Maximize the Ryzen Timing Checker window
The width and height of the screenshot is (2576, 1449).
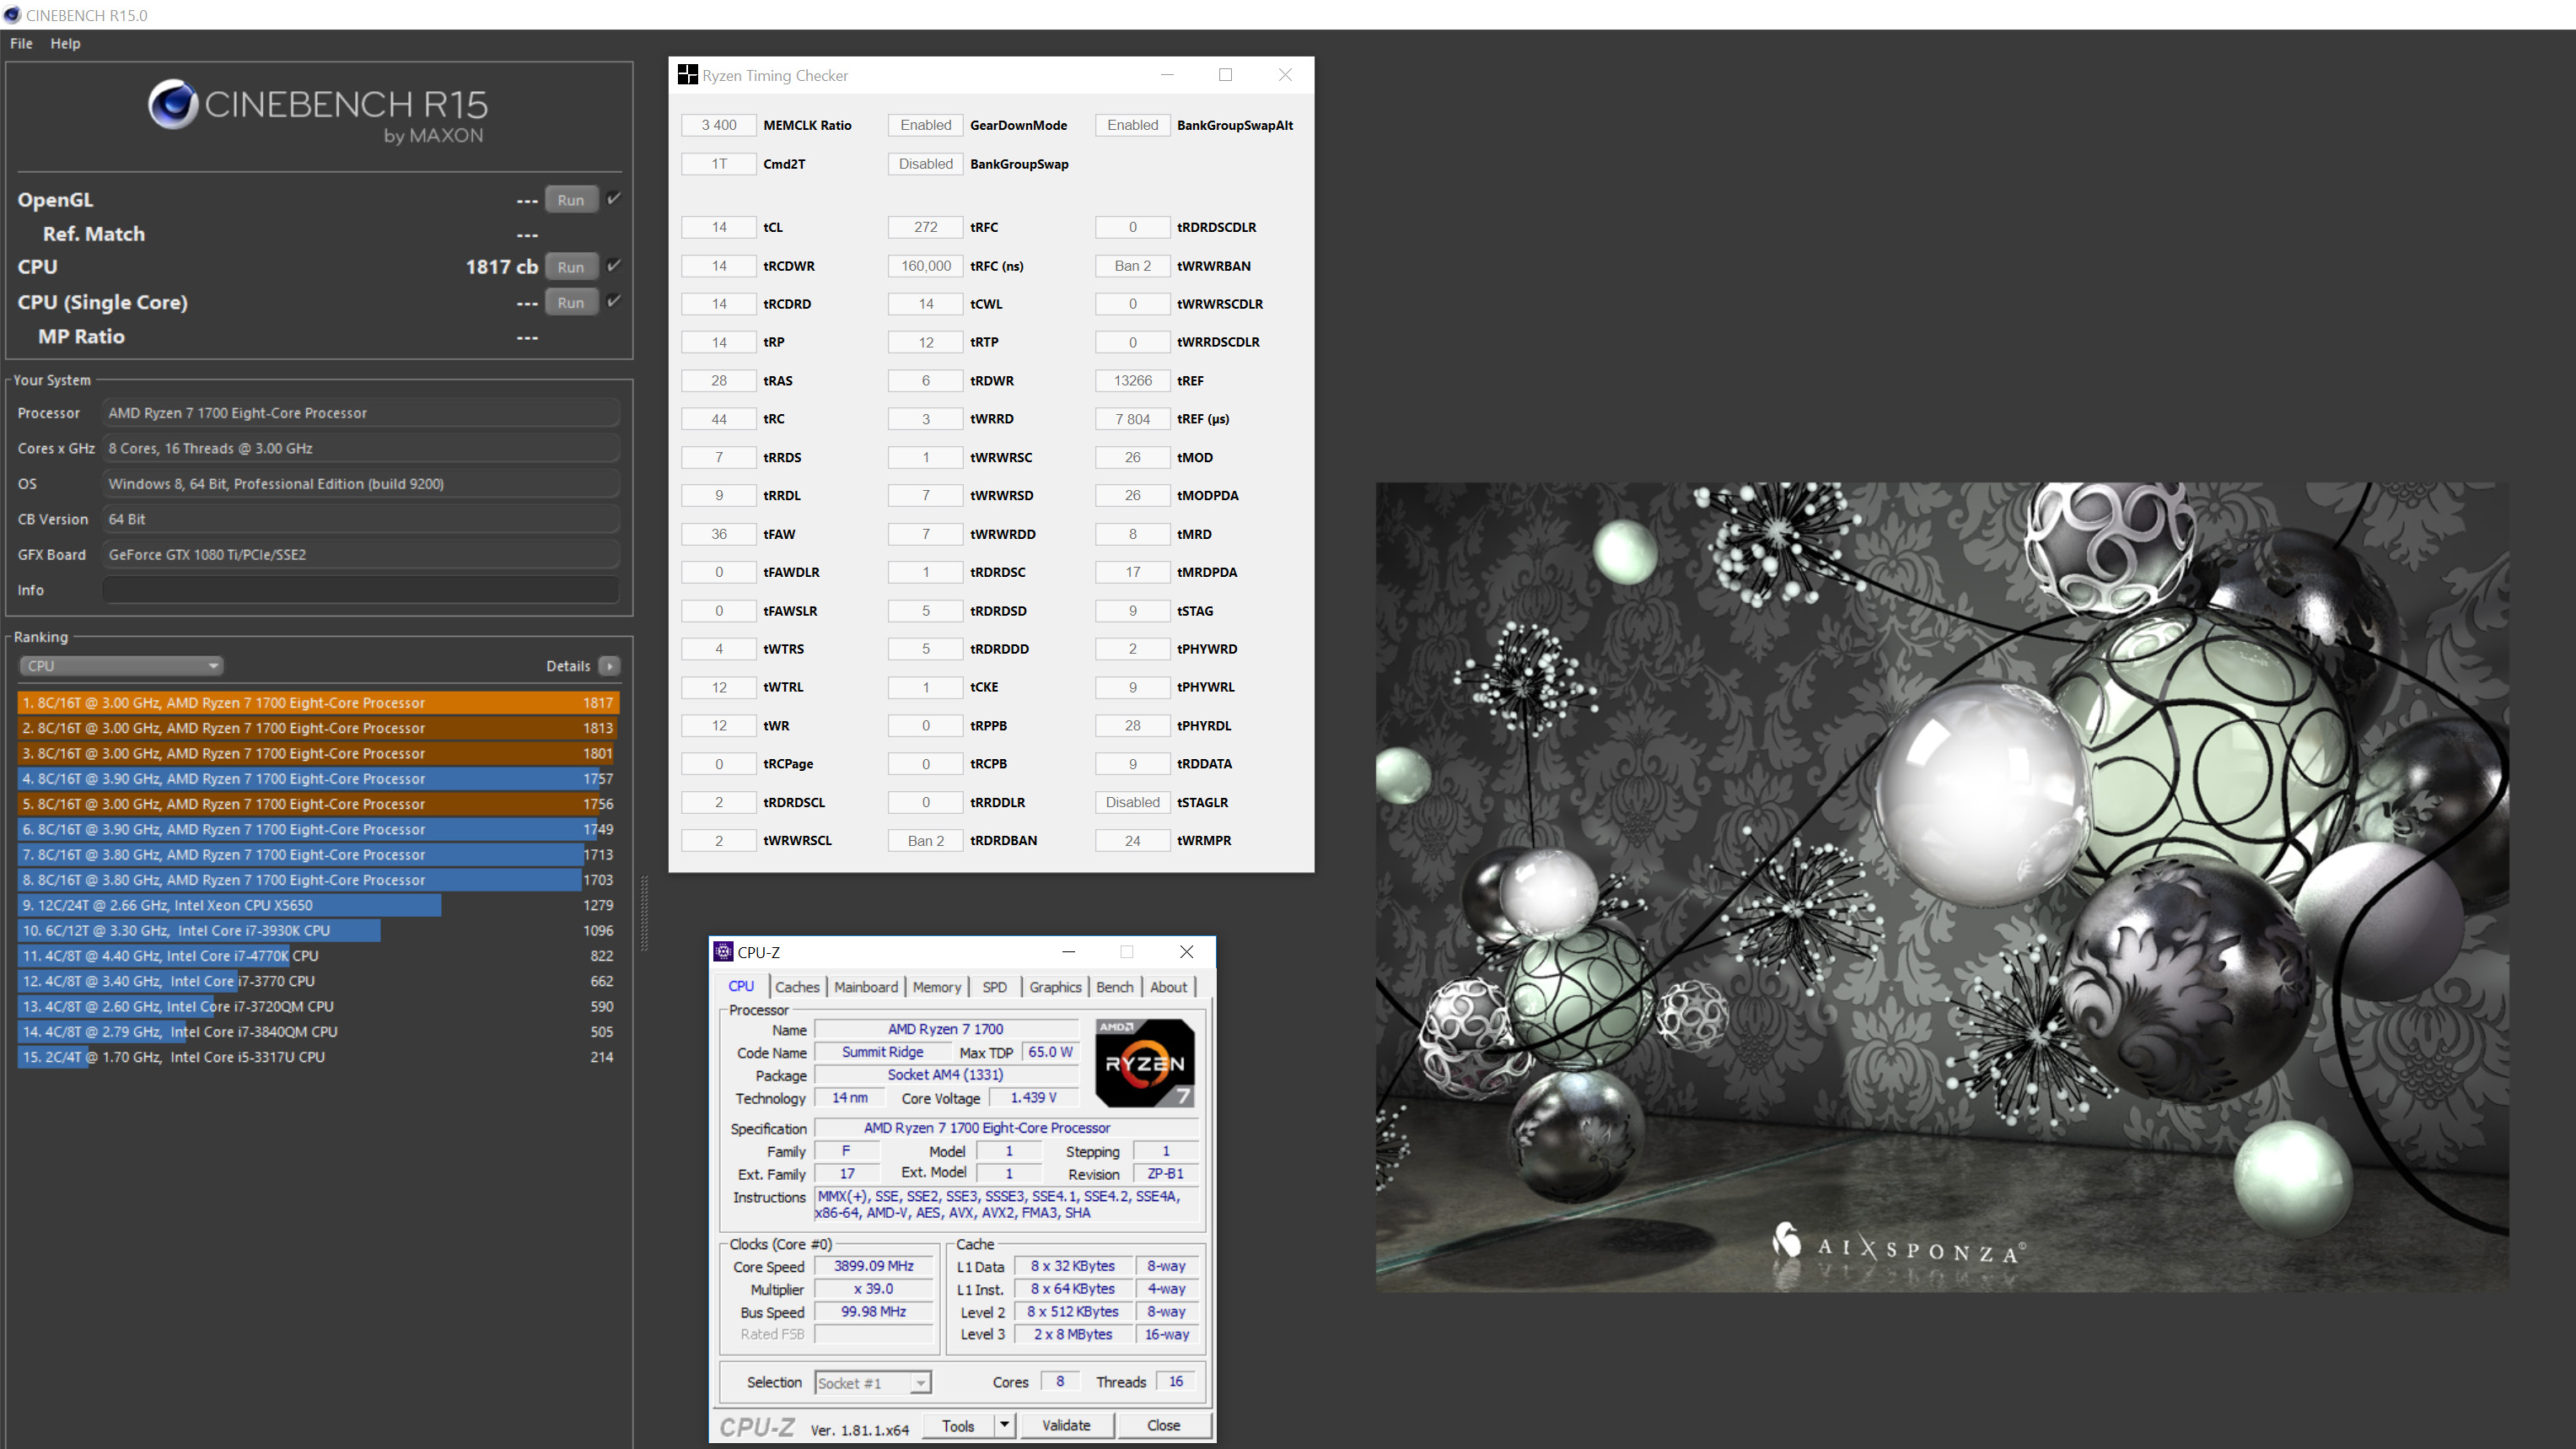click(1225, 75)
